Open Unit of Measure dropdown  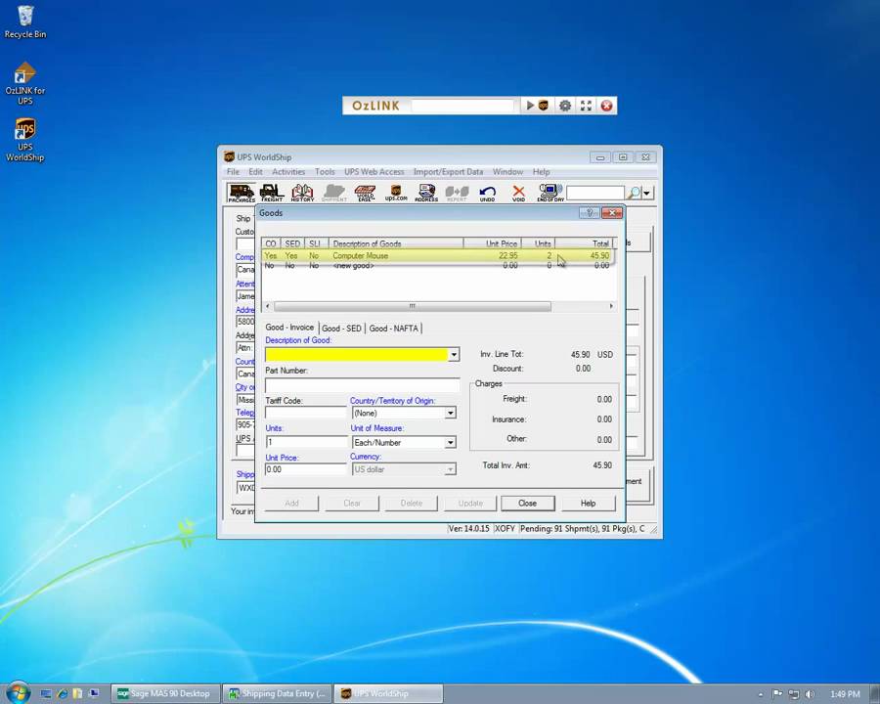(450, 442)
